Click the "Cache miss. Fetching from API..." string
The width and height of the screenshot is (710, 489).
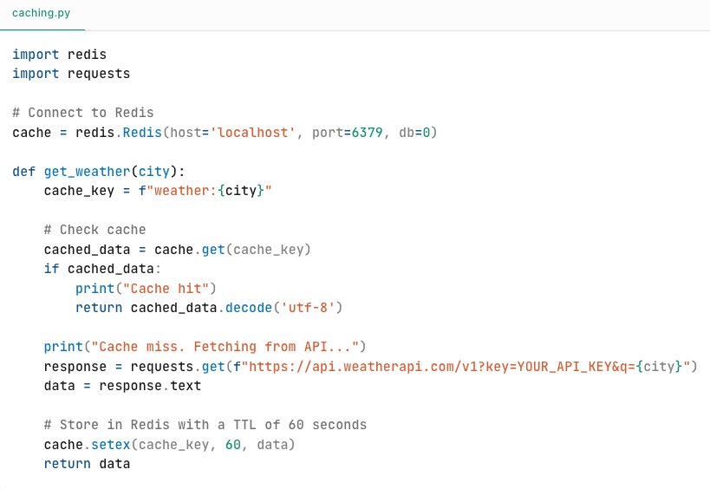[225, 347]
